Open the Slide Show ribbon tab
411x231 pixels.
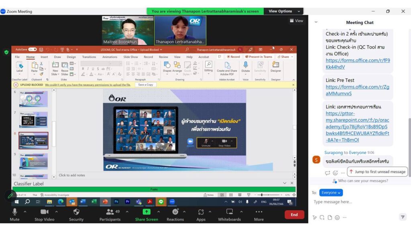click(130, 57)
